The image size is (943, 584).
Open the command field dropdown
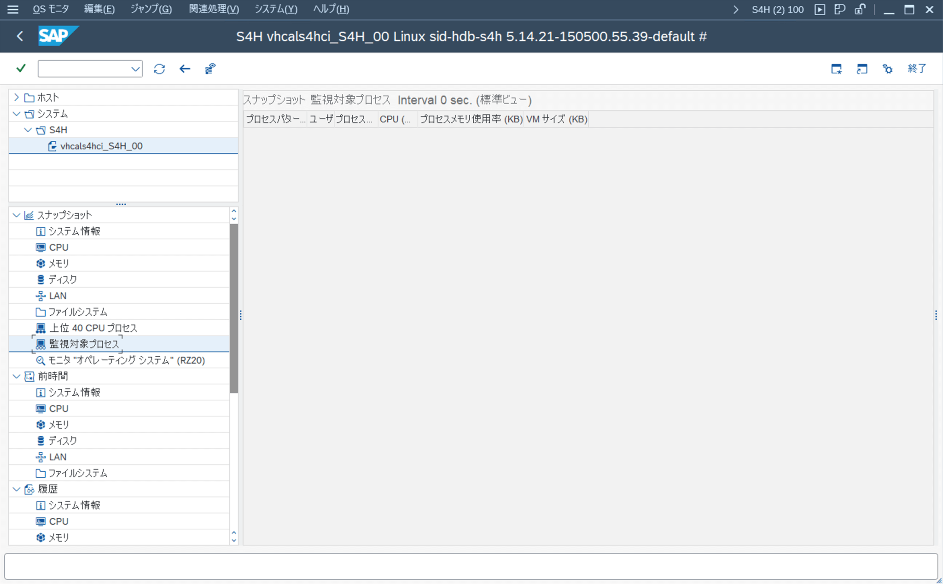pos(135,68)
